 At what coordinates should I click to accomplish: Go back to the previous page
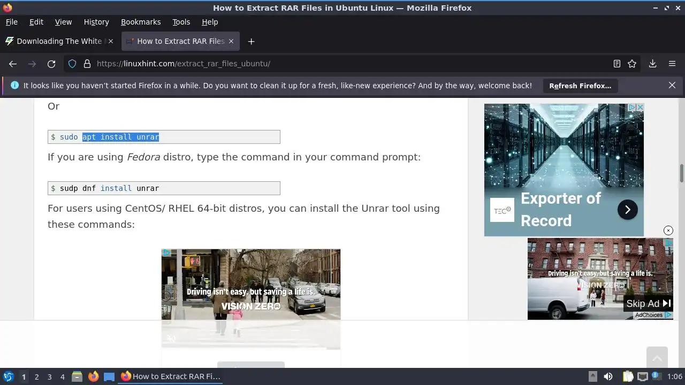point(13,64)
